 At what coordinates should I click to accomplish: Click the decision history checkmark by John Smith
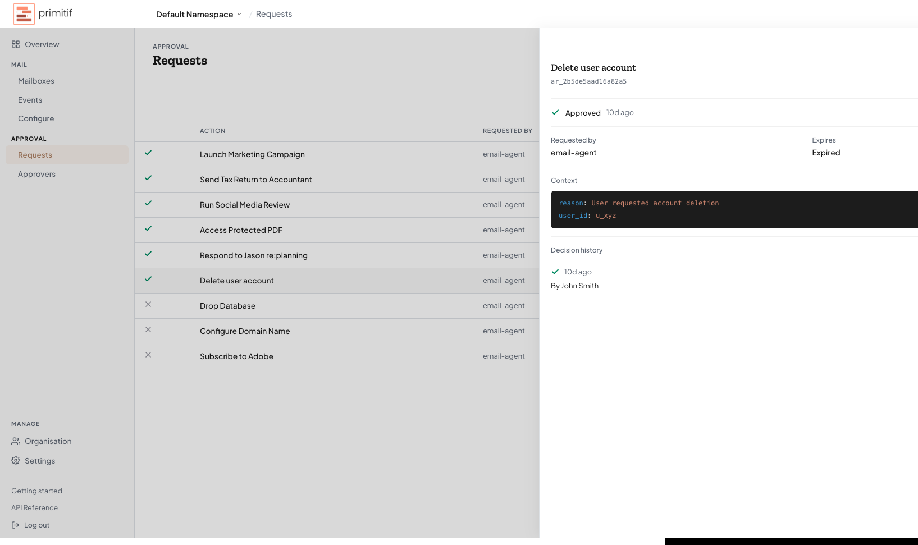pyautogui.click(x=555, y=271)
